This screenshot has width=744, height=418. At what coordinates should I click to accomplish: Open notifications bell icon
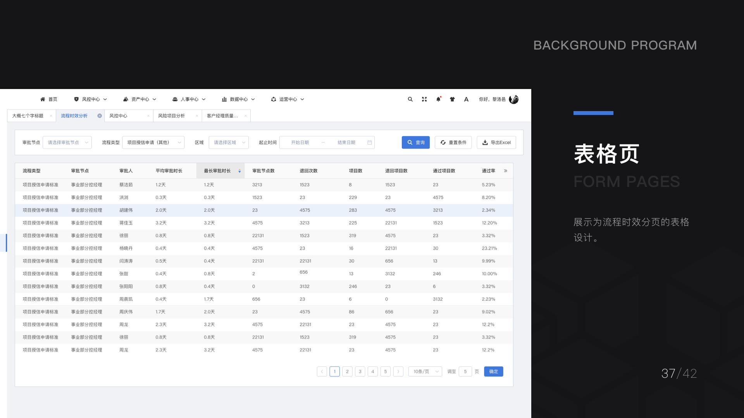coord(438,99)
